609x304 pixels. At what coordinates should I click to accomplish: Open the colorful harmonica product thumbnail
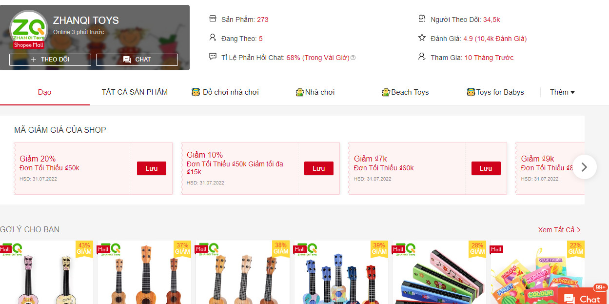[439, 272]
